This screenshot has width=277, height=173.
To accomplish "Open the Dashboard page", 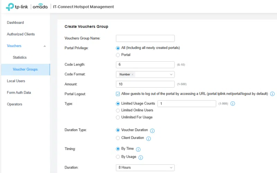I will pos(15,23).
